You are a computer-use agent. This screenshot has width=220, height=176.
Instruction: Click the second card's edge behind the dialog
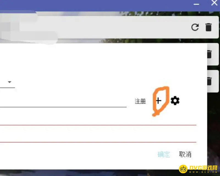[x=213, y=54]
